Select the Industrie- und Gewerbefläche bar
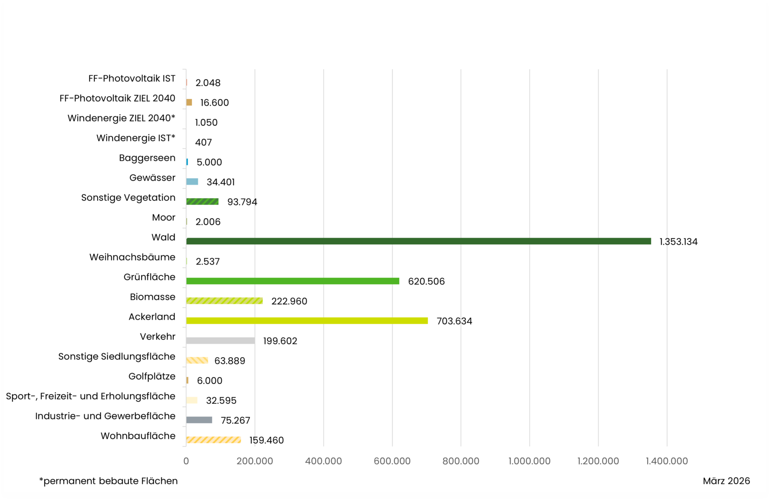770x500 pixels. click(199, 420)
